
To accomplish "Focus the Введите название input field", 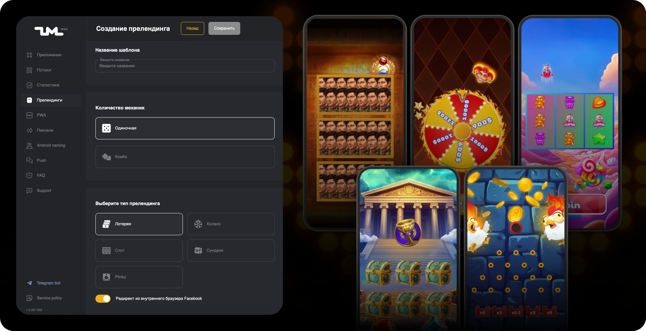I will coord(185,66).
